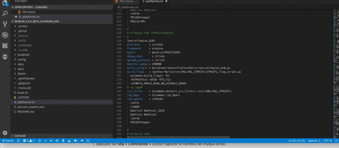Click the PlatformIO Serial Monitor plug icon
339x148 pixels.
(82, 141)
